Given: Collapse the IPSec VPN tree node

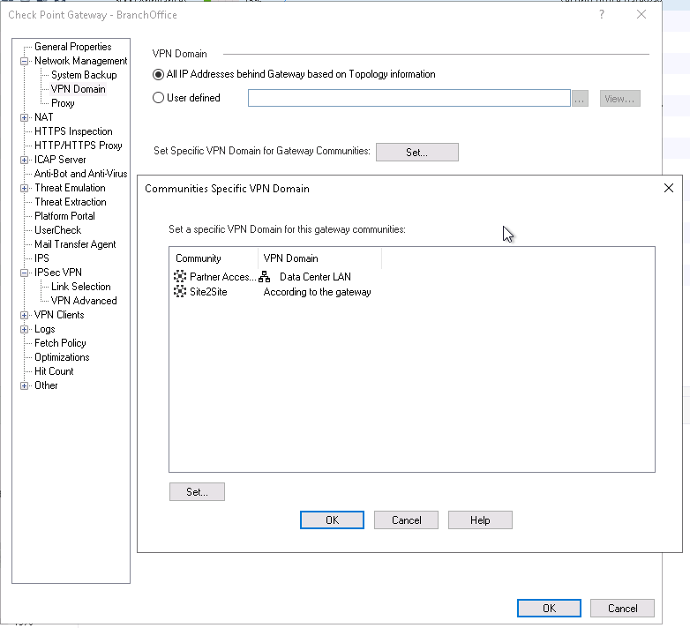Looking at the screenshot, I should pyautogui.click(x=24, y=273).
